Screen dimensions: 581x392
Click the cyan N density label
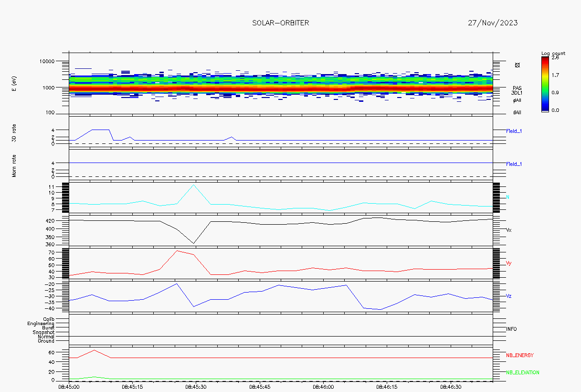click(507, 197)
